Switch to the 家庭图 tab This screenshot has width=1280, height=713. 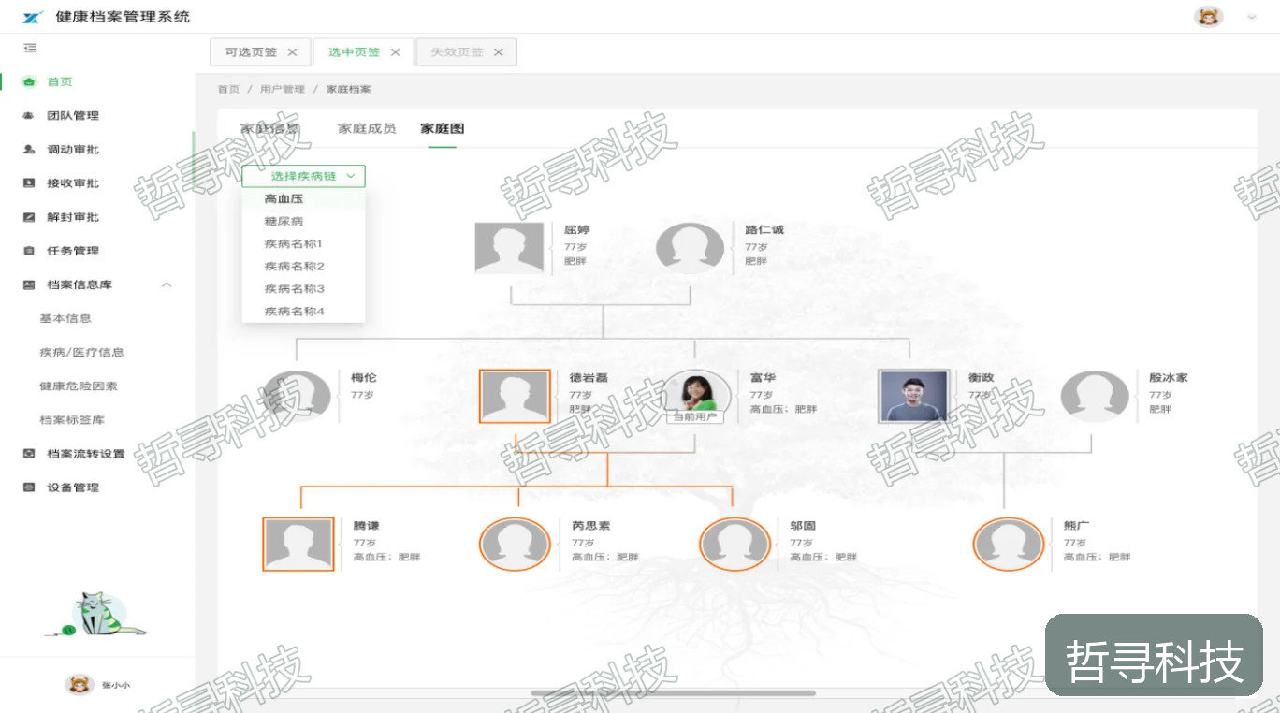tap(443, 128)
